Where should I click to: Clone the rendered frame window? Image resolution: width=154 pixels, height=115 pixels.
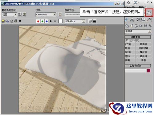pos(11,21)
